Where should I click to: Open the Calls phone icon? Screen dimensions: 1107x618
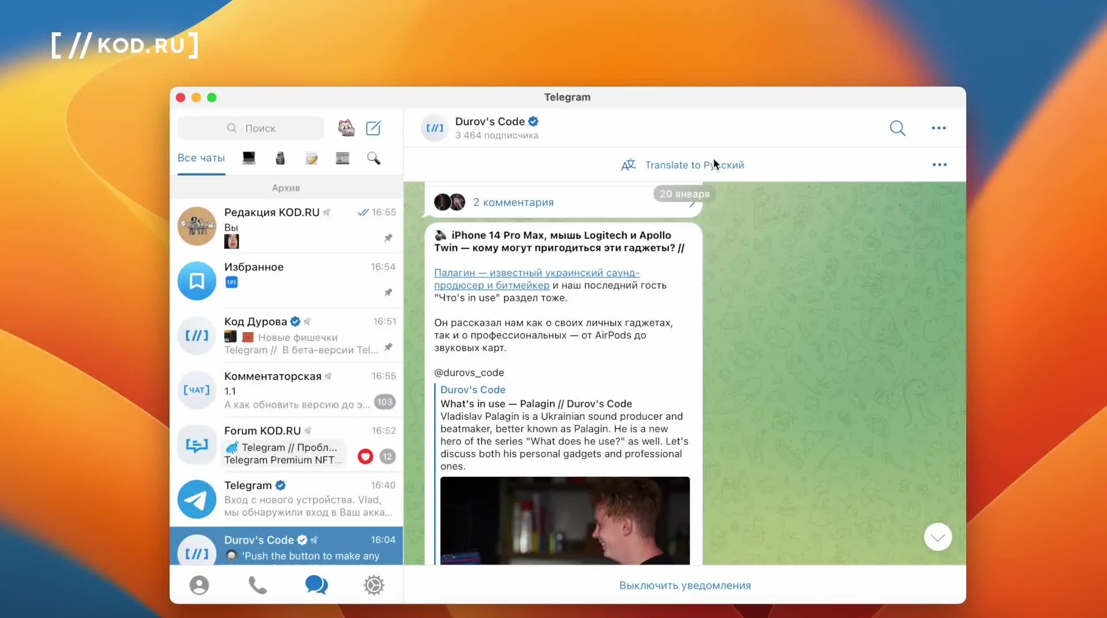(x=257, y=585)
